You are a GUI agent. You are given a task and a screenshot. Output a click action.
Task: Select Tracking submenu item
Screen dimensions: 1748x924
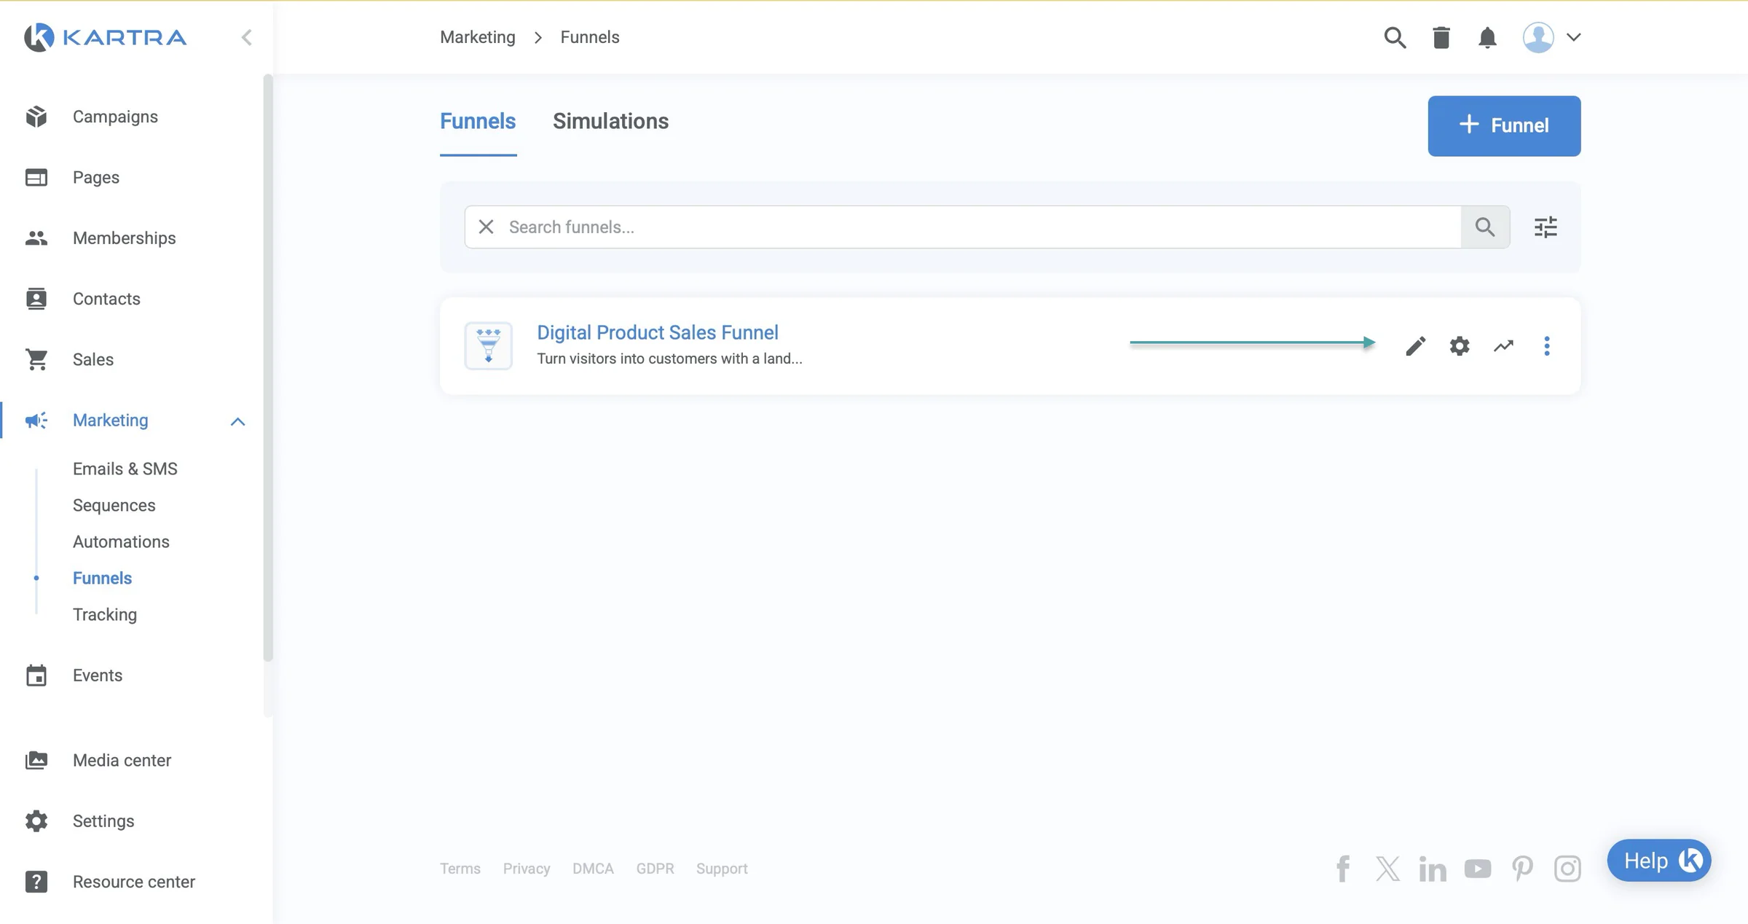(105, 614)
